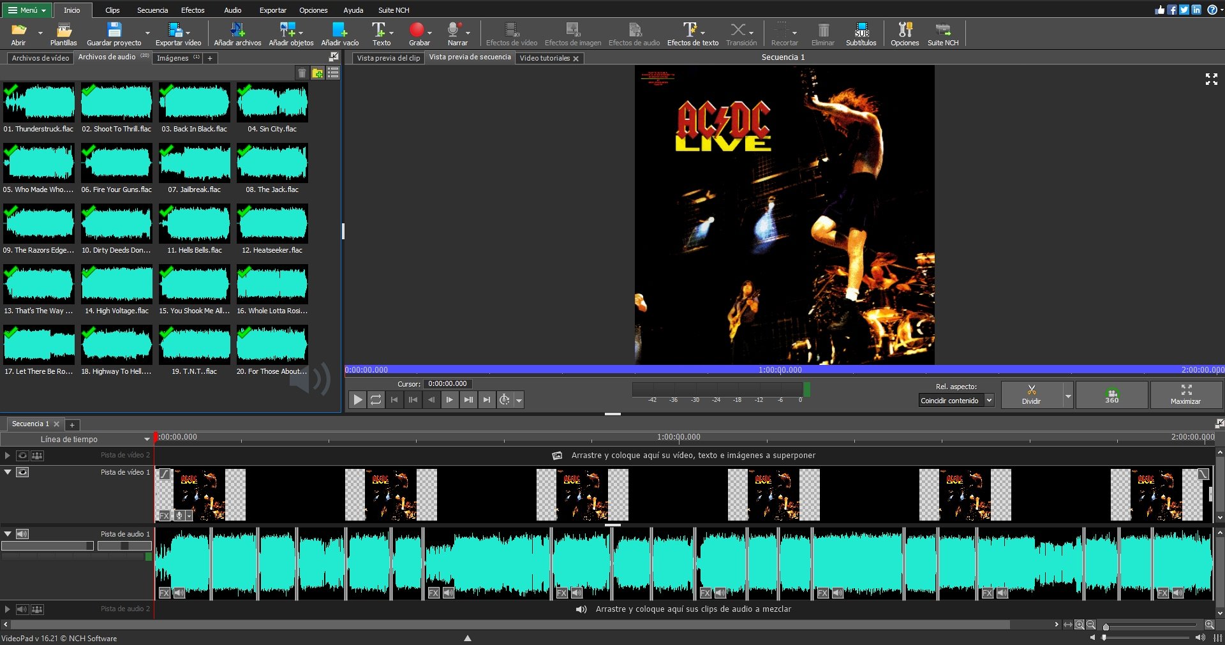Screen dimensions: 1225x645
Task: Click the timeline zoom-in magnifier
Action: [x=1209, y=625]
